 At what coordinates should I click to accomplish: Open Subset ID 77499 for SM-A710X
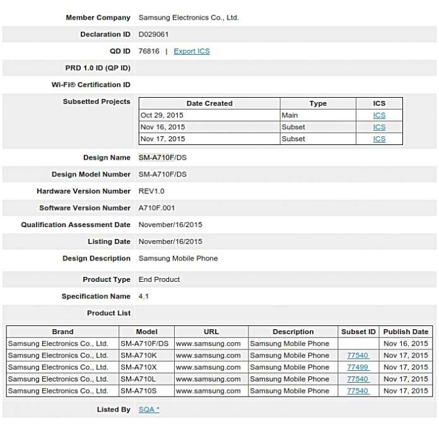pos(358,367)
